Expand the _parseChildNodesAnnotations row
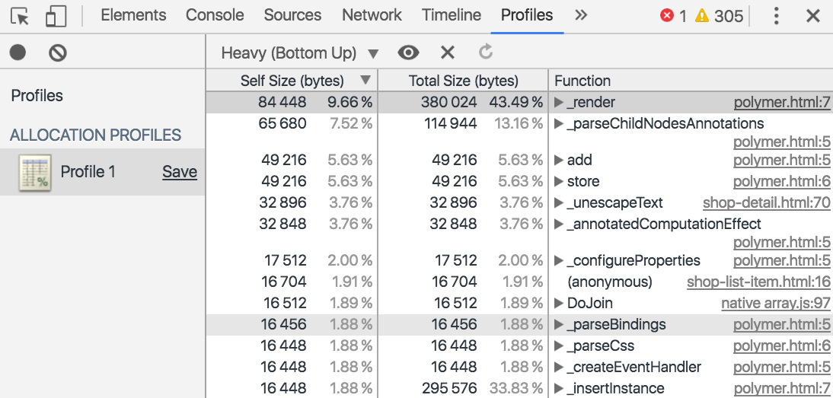This screenshot has width=833, height=398. [559, 123]
